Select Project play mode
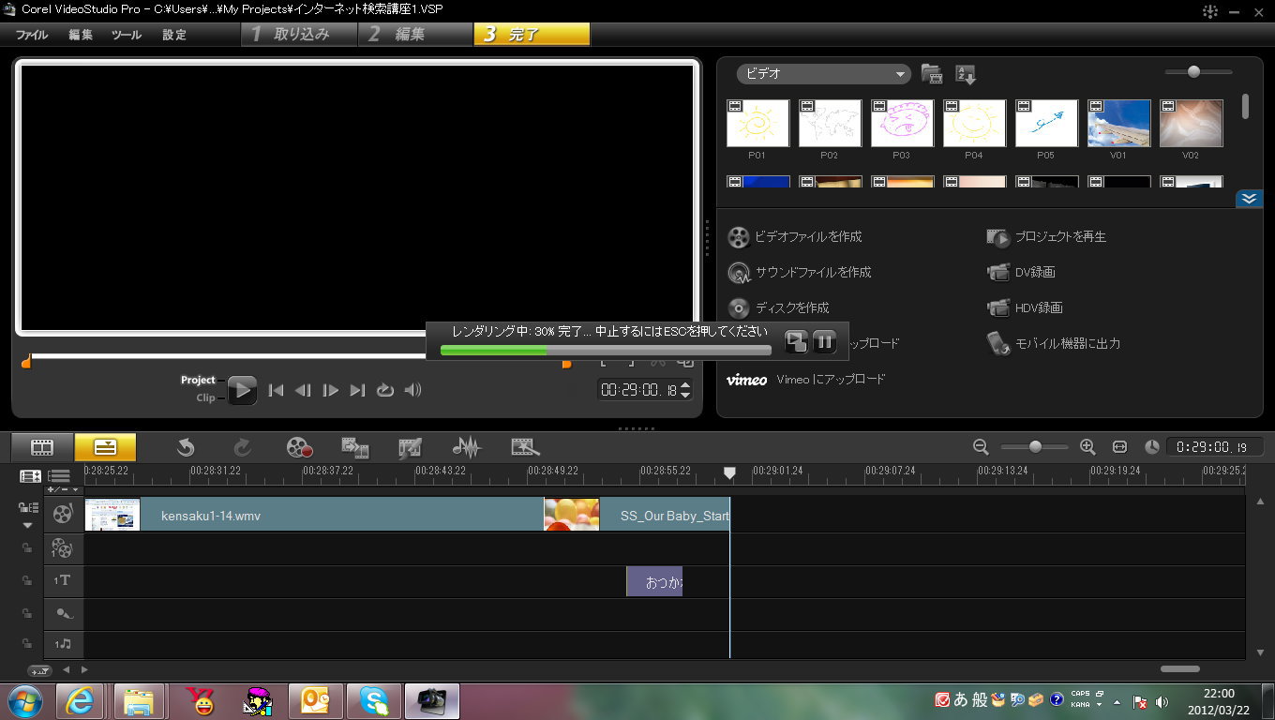 coord(198,380)
